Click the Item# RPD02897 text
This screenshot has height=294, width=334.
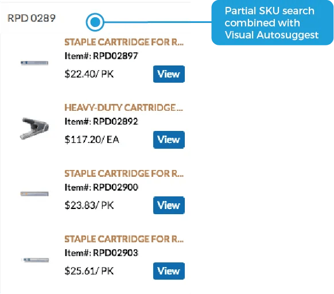[101, 56]
